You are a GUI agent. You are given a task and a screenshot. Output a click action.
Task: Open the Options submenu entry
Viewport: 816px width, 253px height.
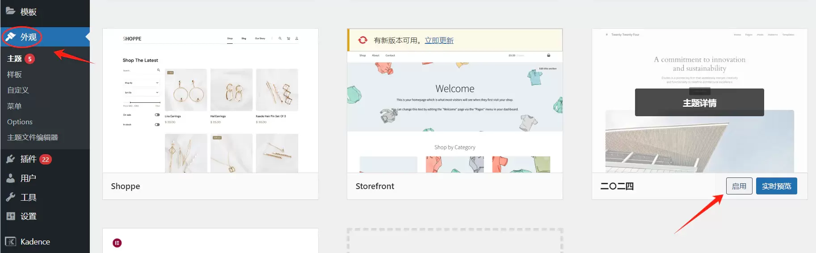20,122
